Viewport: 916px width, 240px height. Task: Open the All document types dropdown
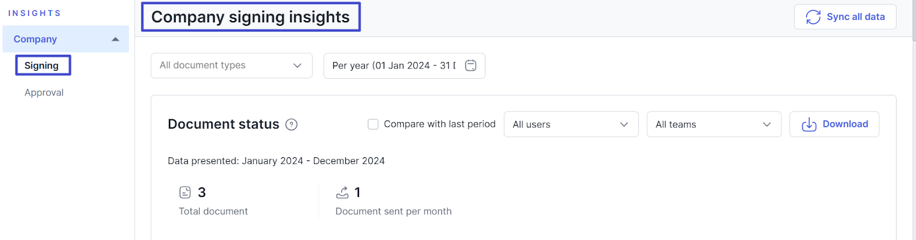[231, 66]
